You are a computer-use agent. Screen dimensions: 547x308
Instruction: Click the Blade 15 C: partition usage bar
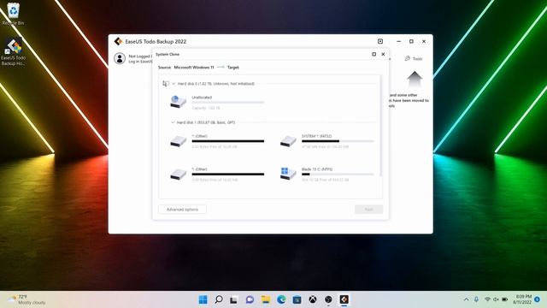coord(338,174)
